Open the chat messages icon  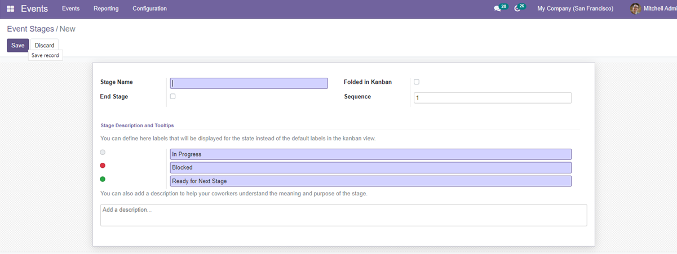tap(497, 8)
